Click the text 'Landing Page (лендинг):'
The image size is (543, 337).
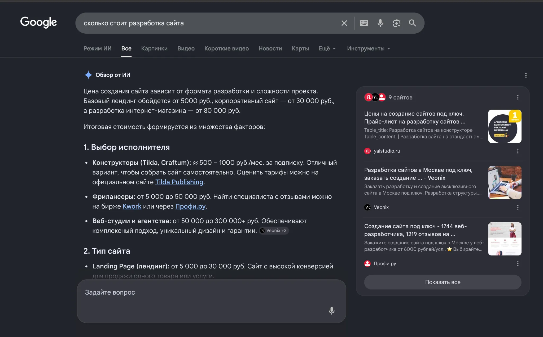point(131,266)
